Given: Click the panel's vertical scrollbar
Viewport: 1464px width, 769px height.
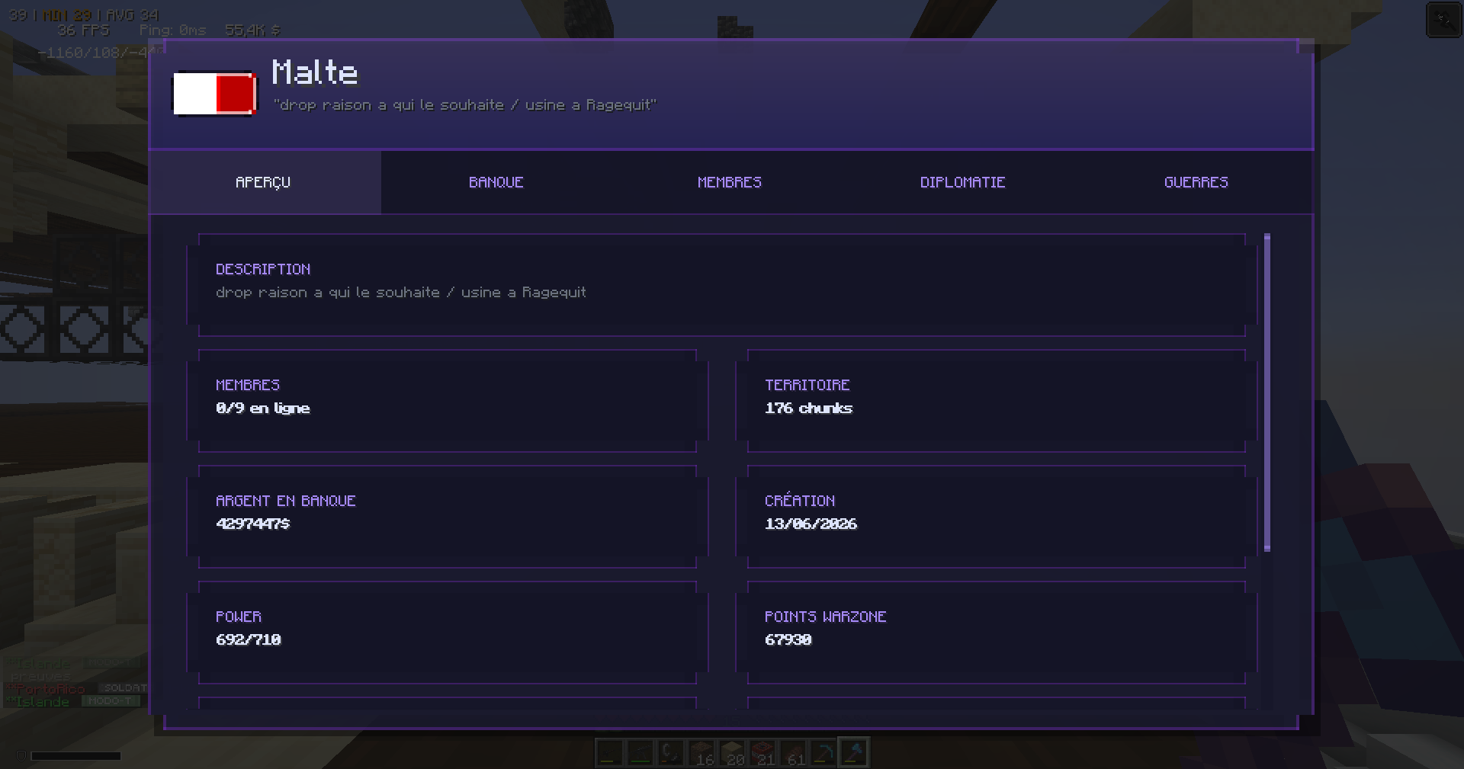Looking at the screenshot, I should pos(1267,393).
